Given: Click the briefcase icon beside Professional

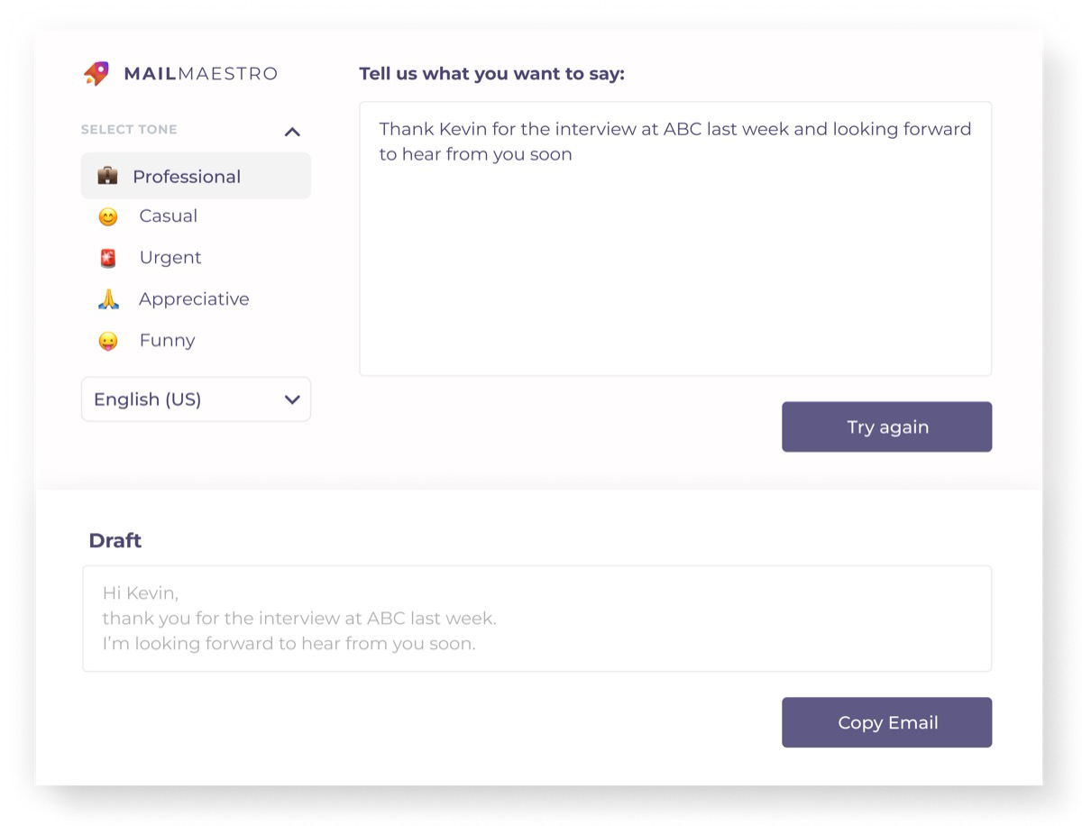Looking at the screenshot, I should pyautogui.click(x=107, y=176).
